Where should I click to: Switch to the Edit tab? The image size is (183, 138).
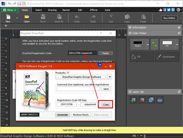coord(80,10)
